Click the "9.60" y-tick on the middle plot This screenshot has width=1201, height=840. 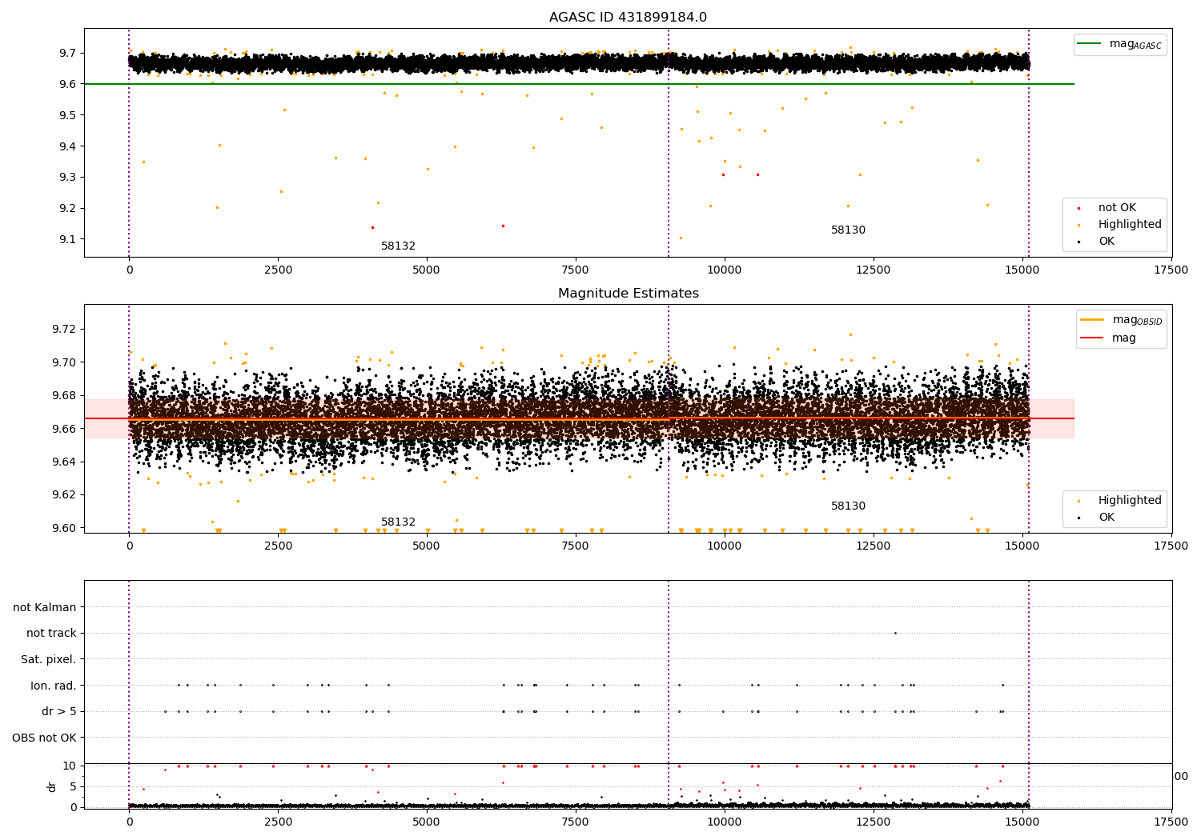pyautogui.click(x=65, y=528)
